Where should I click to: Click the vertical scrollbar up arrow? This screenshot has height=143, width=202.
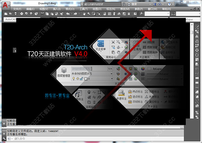[x=192, y=25]
